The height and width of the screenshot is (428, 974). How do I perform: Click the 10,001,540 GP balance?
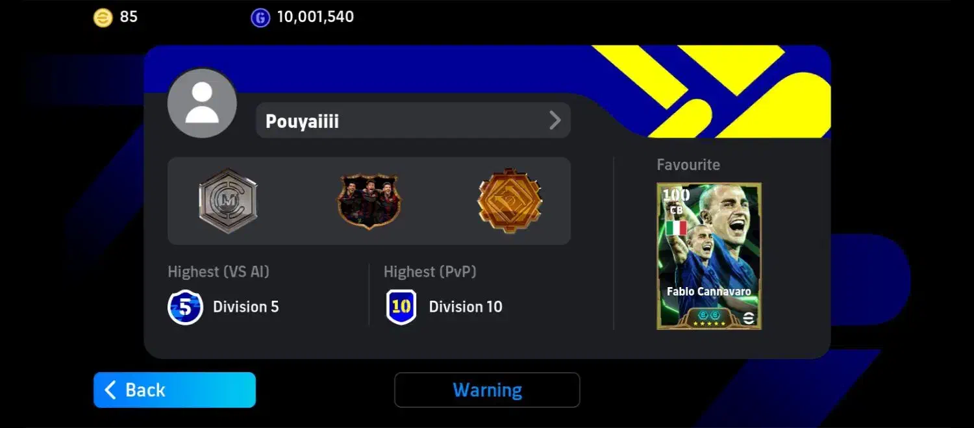pyautogui.click(x=316, y=17)
